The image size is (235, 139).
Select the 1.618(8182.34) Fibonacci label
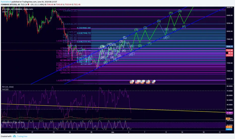(x=70, y=24)
